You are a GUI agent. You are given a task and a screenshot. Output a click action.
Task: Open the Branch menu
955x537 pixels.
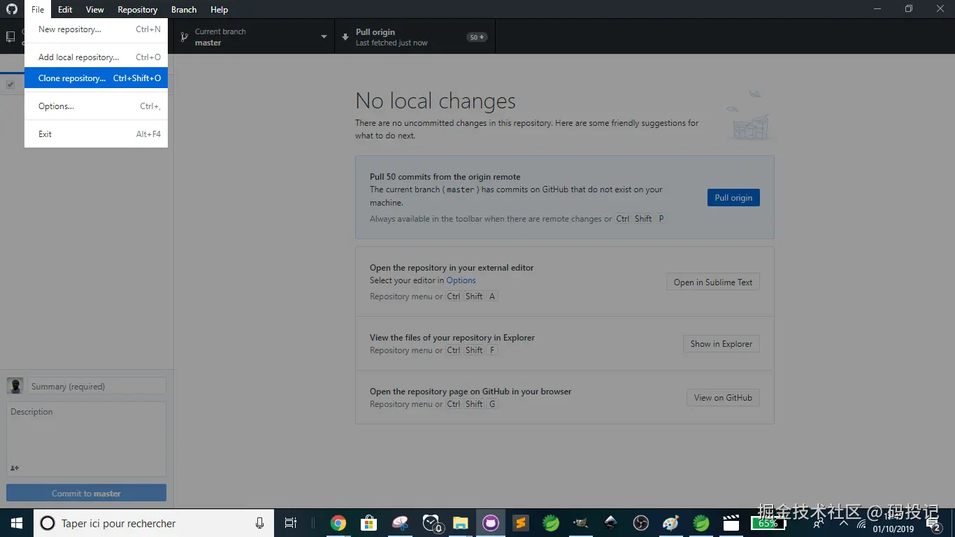[x=184, y=9]
